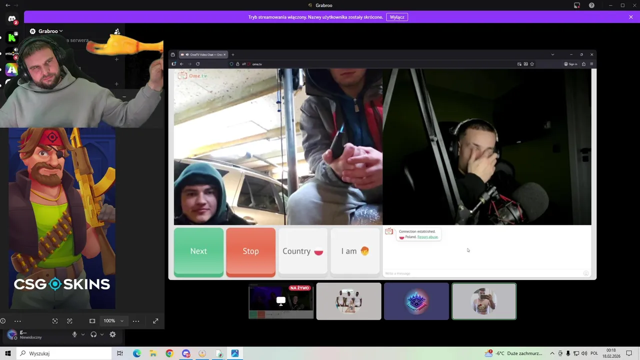The width and height of the screenshot is (640, 360).
Task: Select the highlighted fourth participant tile
Action: point(484,301)
